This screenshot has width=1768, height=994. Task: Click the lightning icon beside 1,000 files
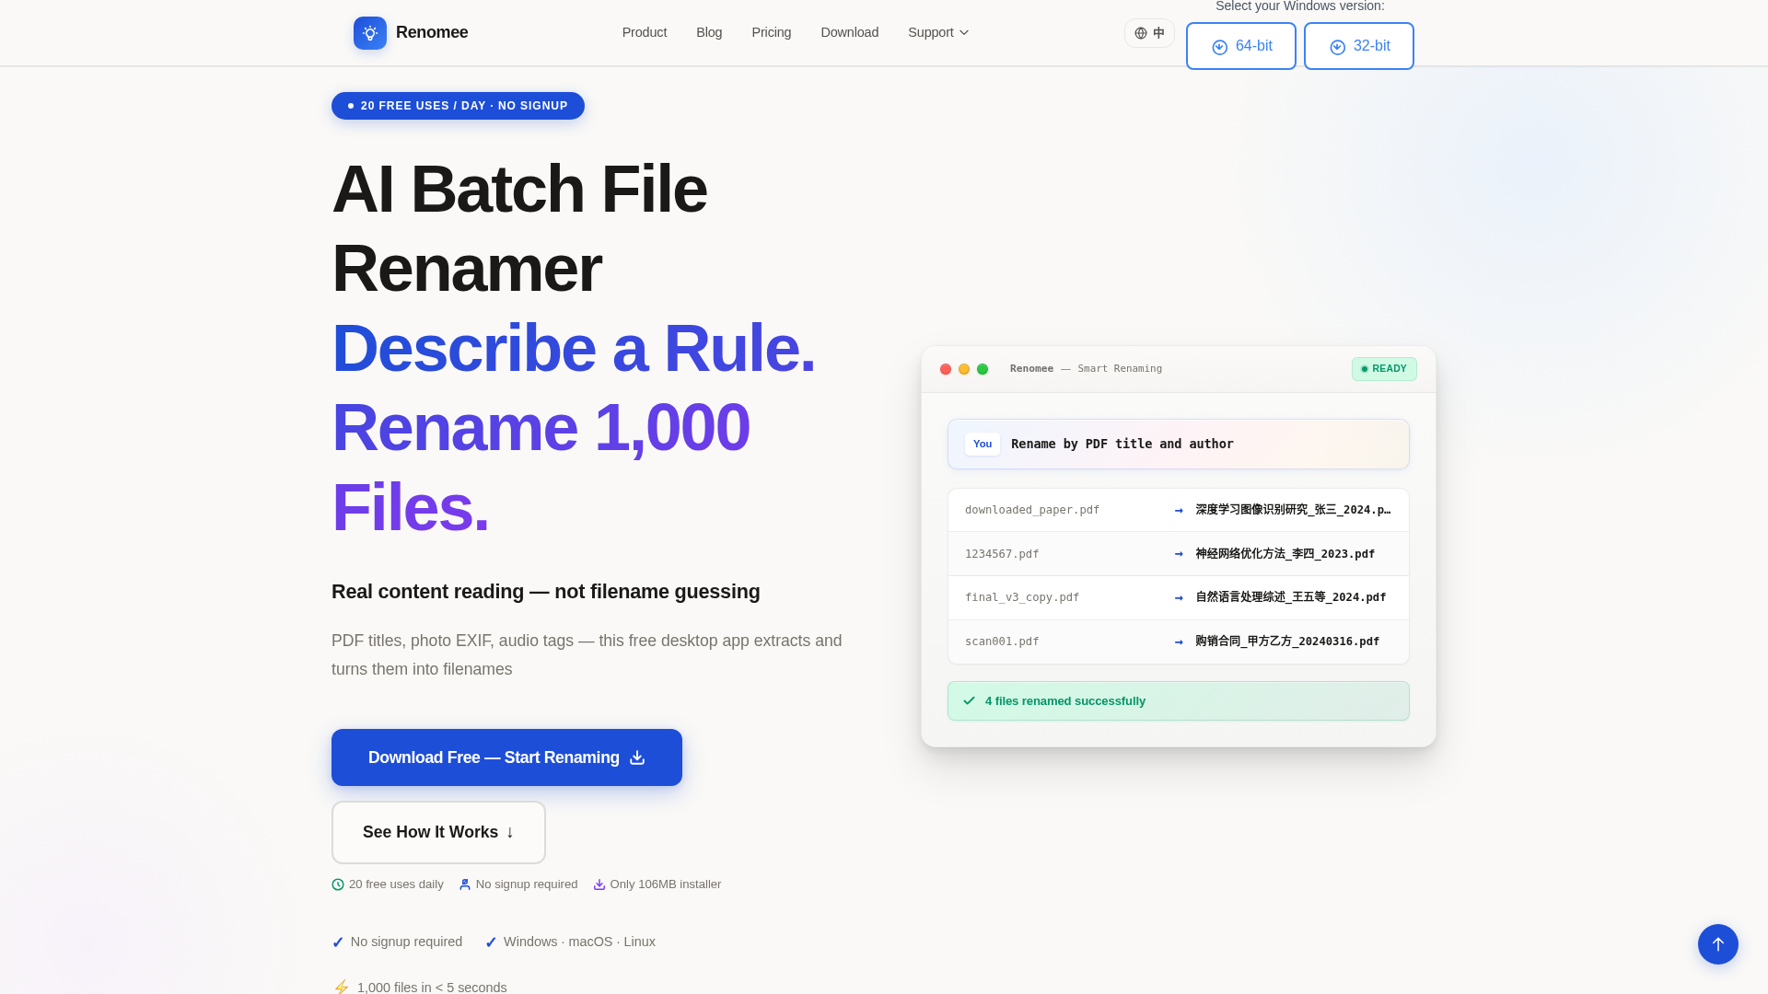point(342,988)
